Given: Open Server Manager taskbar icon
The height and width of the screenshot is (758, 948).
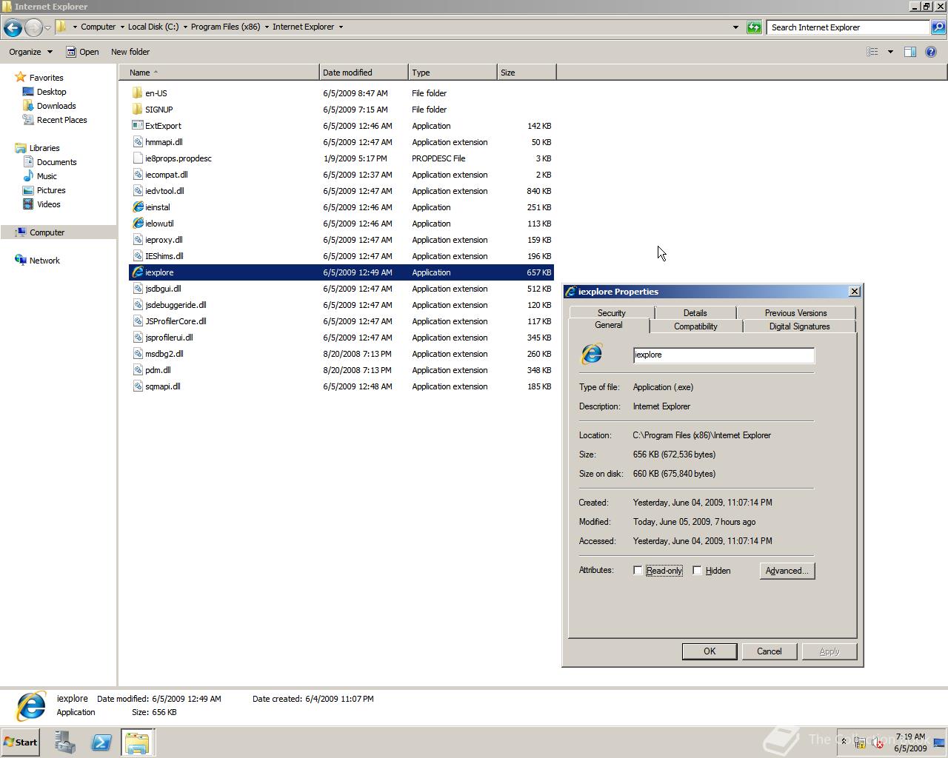Looking at the screenshot, I should coord(64,742).
